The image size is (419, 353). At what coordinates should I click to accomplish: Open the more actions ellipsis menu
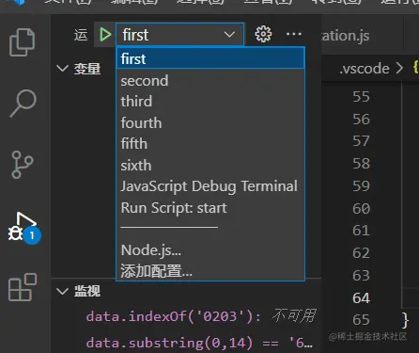pos(294,34)
